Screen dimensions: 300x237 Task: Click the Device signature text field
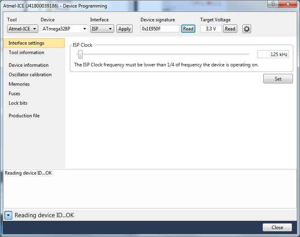click(160, 29)
